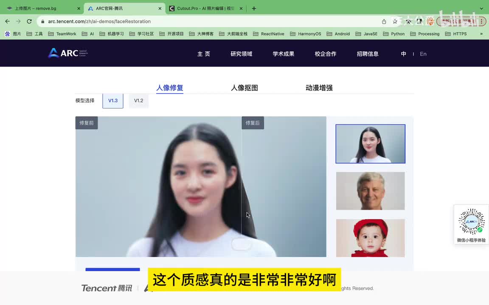
Task: Open 研究领域 in the navigation bar
Action: pyautogui.click(x=242, y=54)
